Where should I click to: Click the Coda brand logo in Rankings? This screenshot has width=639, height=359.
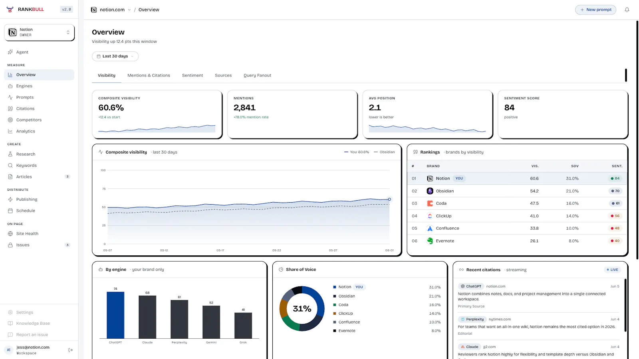pos(430,203)
